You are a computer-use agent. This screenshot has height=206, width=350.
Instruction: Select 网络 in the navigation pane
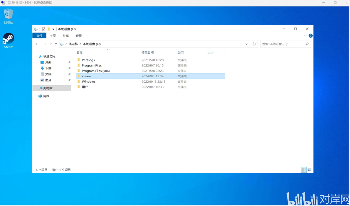(46, 96)
